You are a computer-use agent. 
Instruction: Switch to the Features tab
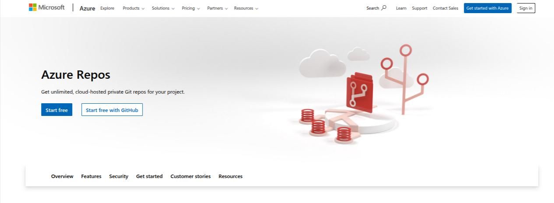click(x=91, y=176)
